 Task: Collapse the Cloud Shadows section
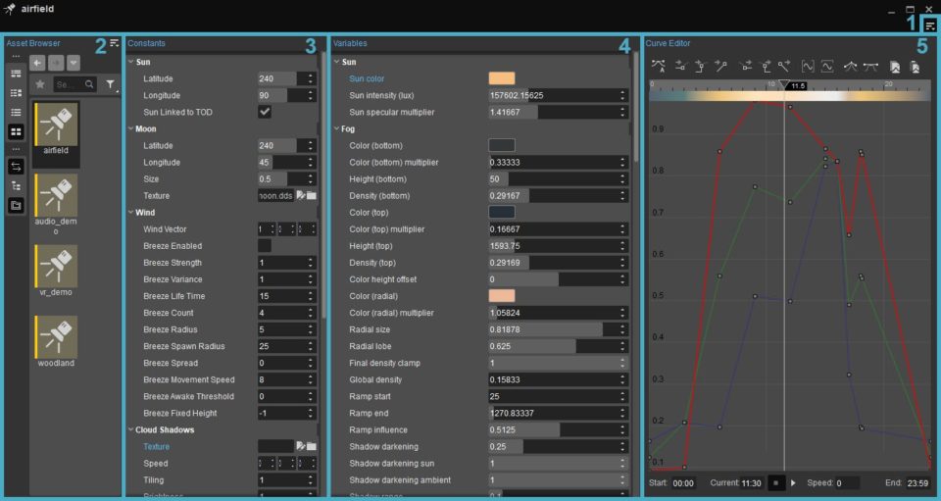(130, 429)
